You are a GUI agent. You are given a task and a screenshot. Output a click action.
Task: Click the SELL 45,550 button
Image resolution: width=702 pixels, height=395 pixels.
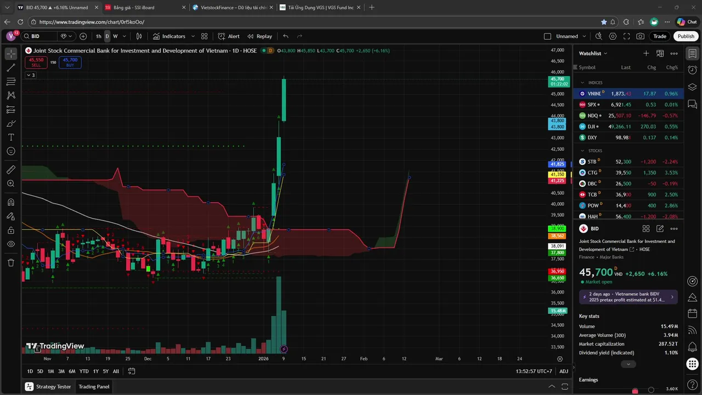[36, 63]
